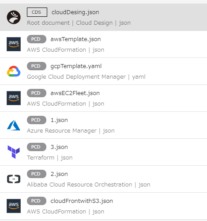Click the PCD badge of gcpTemplate.yaml
This screenshot has height=221, width=207.
[37, 66]
